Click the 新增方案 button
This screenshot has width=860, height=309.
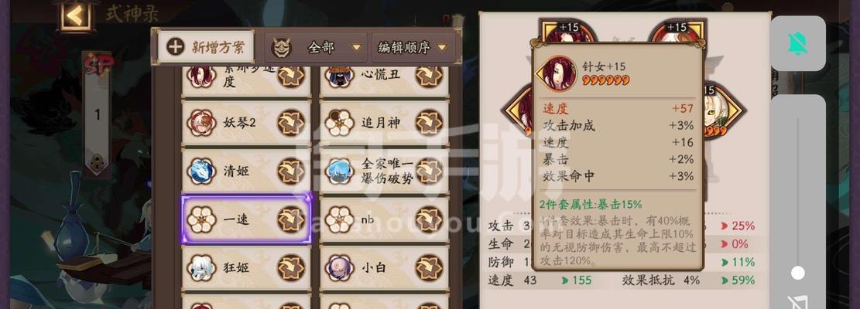coord(206,47)
